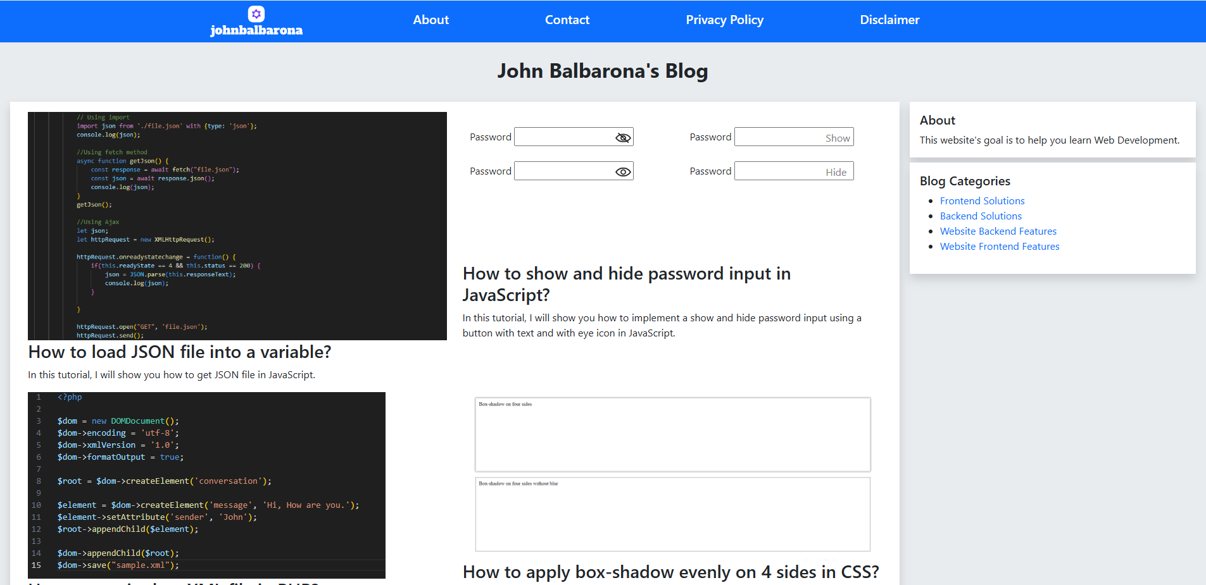Click the password field next to the Show button
The height and width of the screenshot is (585, 1206).
tap(779, 137)
